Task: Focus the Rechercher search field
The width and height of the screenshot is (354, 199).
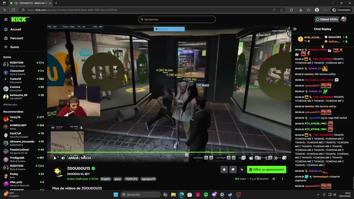Action: pos(177,19)
